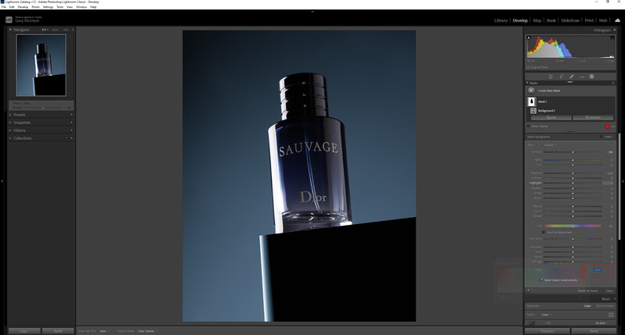Screen dimensions: 625x335
Task: Select the Mask 1 thumbnail icon
Action: coord(531,102)
